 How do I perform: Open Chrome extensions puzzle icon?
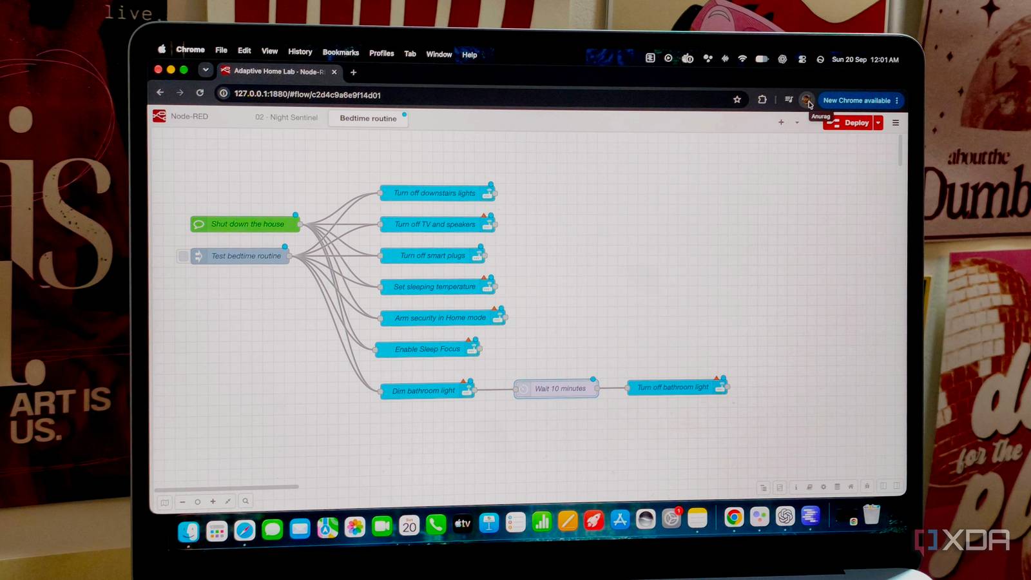(762, 99)
